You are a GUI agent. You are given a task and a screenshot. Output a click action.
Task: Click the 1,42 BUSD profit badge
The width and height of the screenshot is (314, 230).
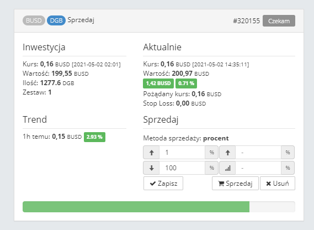[158, 83]
